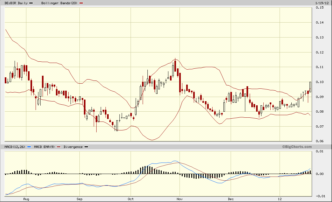Click the 0.07 price axis label
The width and height of the screenshot is (332, 202).
pyautogui.click(x=320, y=126)
